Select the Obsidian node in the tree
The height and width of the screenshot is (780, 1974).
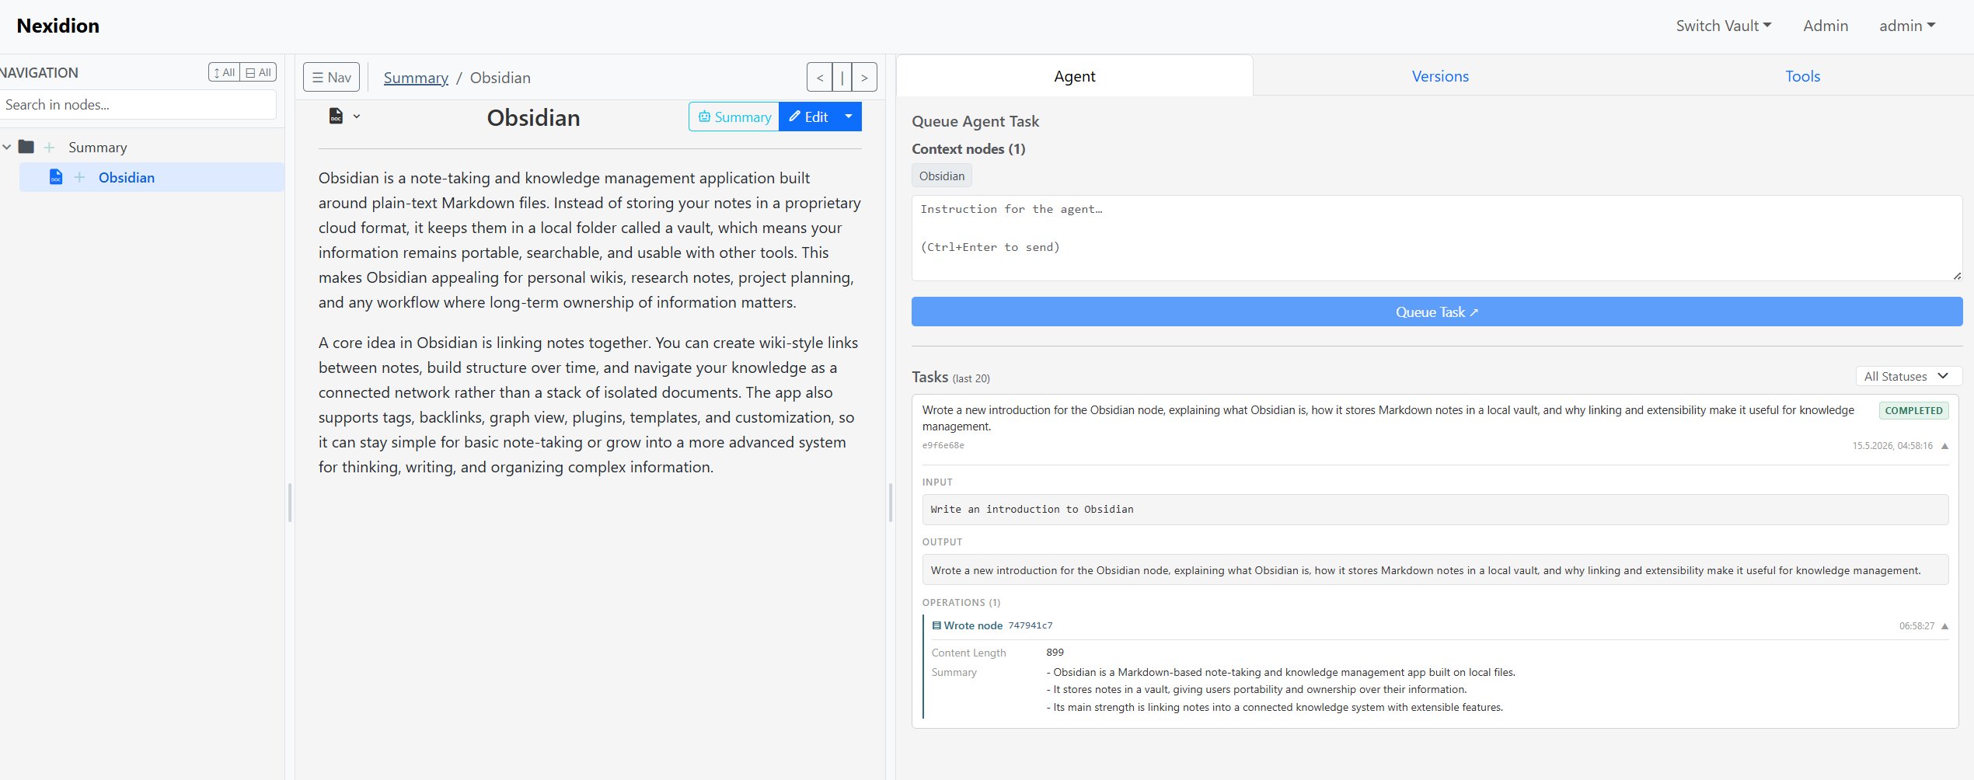(x=127, y=178)
